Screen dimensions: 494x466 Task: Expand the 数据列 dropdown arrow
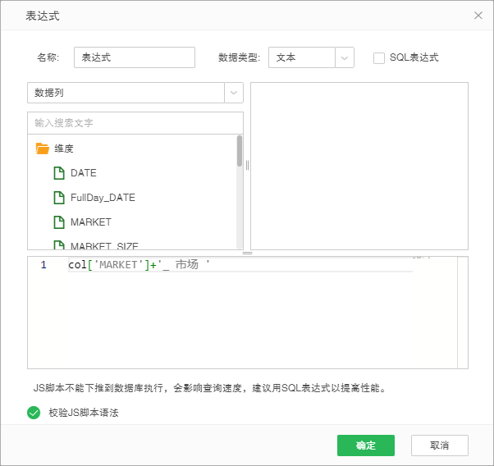[234, 93]
